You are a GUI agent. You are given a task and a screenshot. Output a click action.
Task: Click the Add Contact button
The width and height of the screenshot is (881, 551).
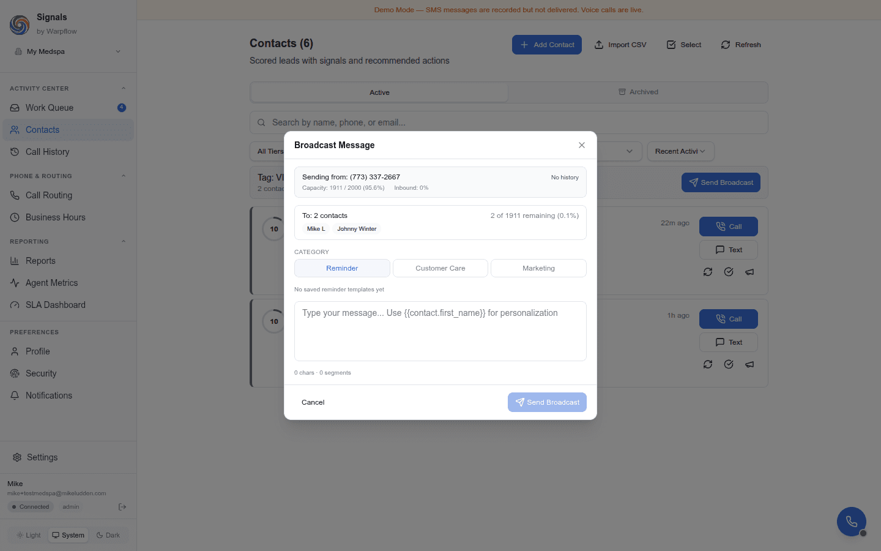click(x=546, y=45)
